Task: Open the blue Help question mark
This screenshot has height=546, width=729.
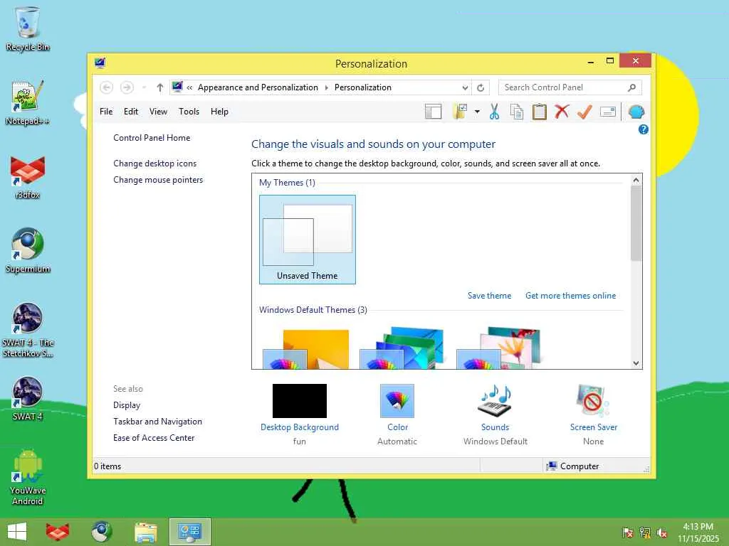Action: (644, 129)
